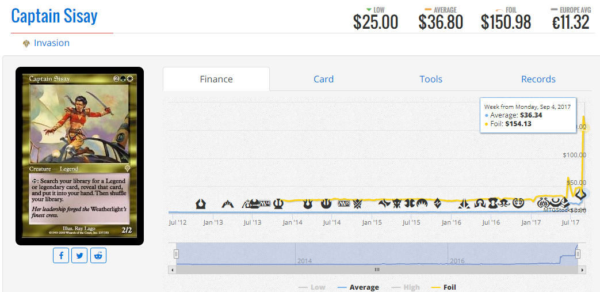
Task: Toggle the Low price series in legend
Action: pyautogui.click(x=312, y=287)
